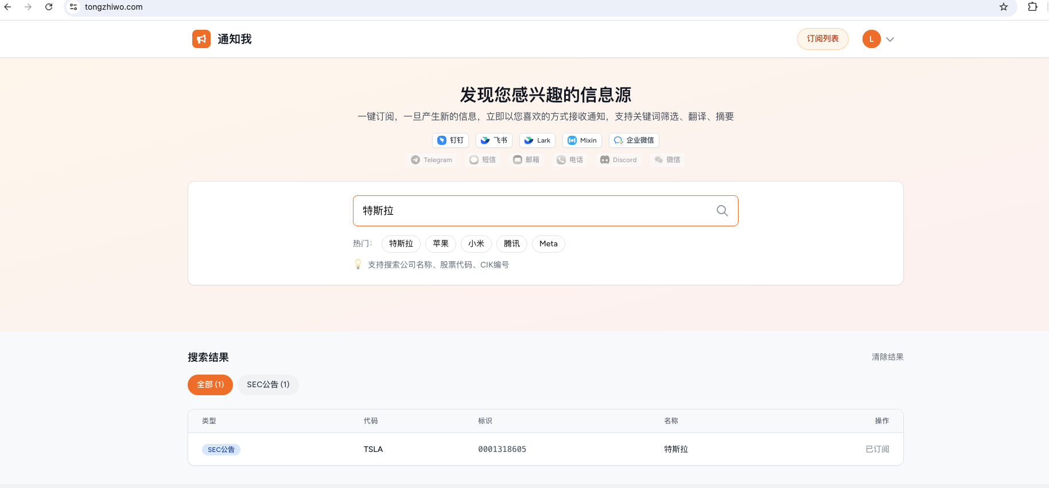Expand the user account dropdown chevron
The width and height of the screenshot is (1049, 488).
[890, 40]
